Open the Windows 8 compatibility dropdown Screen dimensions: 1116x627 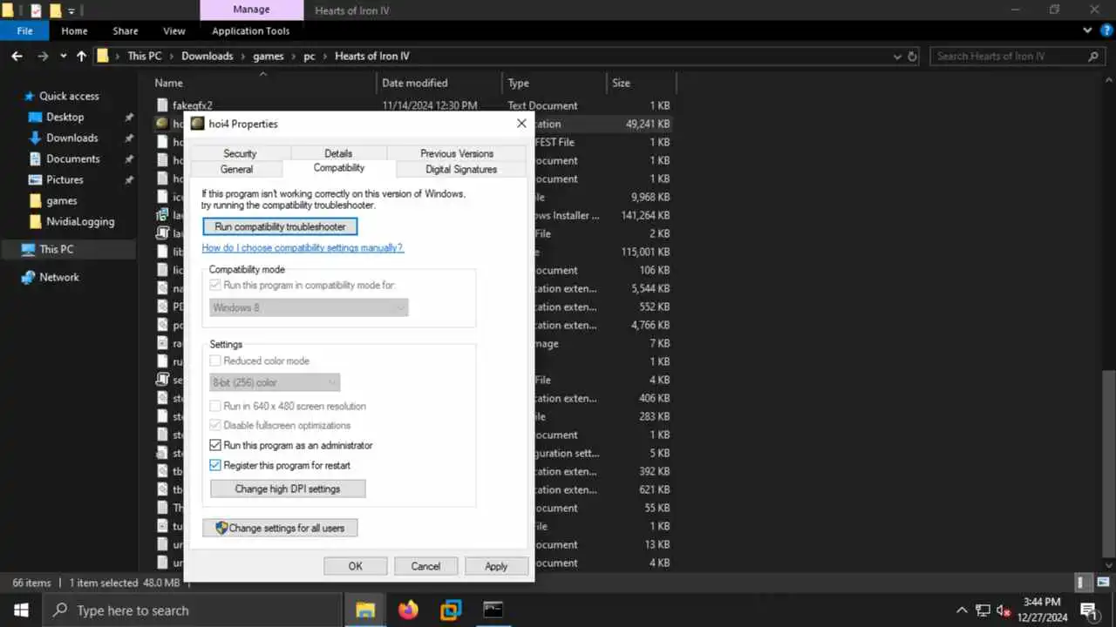click(x=309, y=307)
